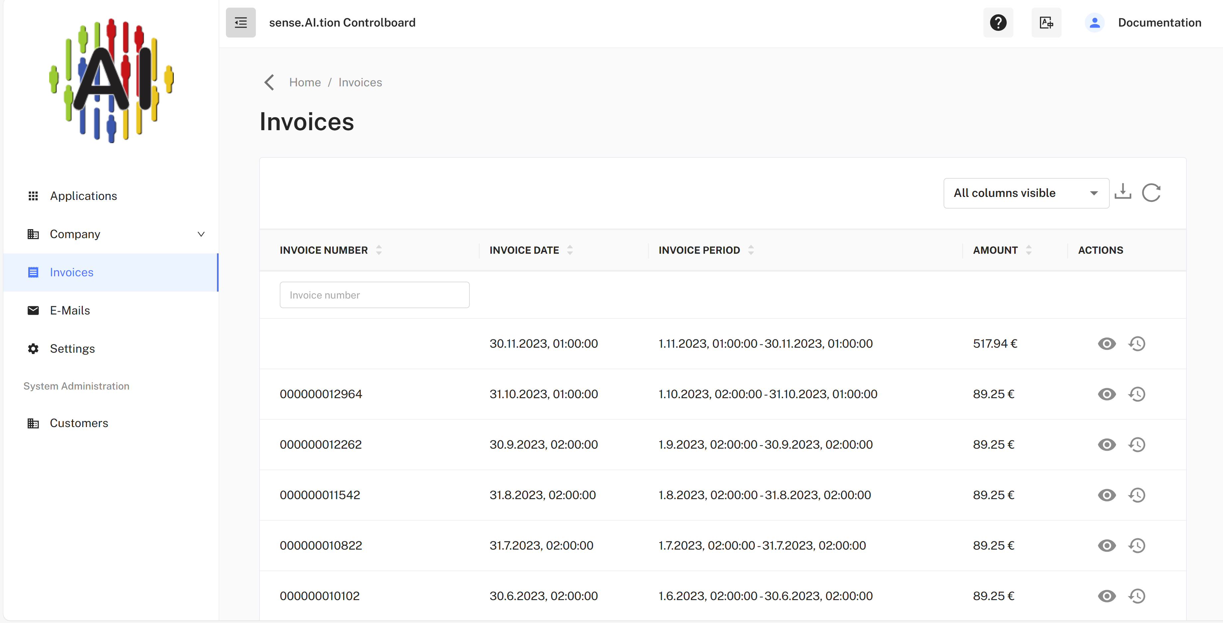Viewport: 1223px width, 623px height.
Task: Open Settings in the sidebar
Action: [111, 349]
